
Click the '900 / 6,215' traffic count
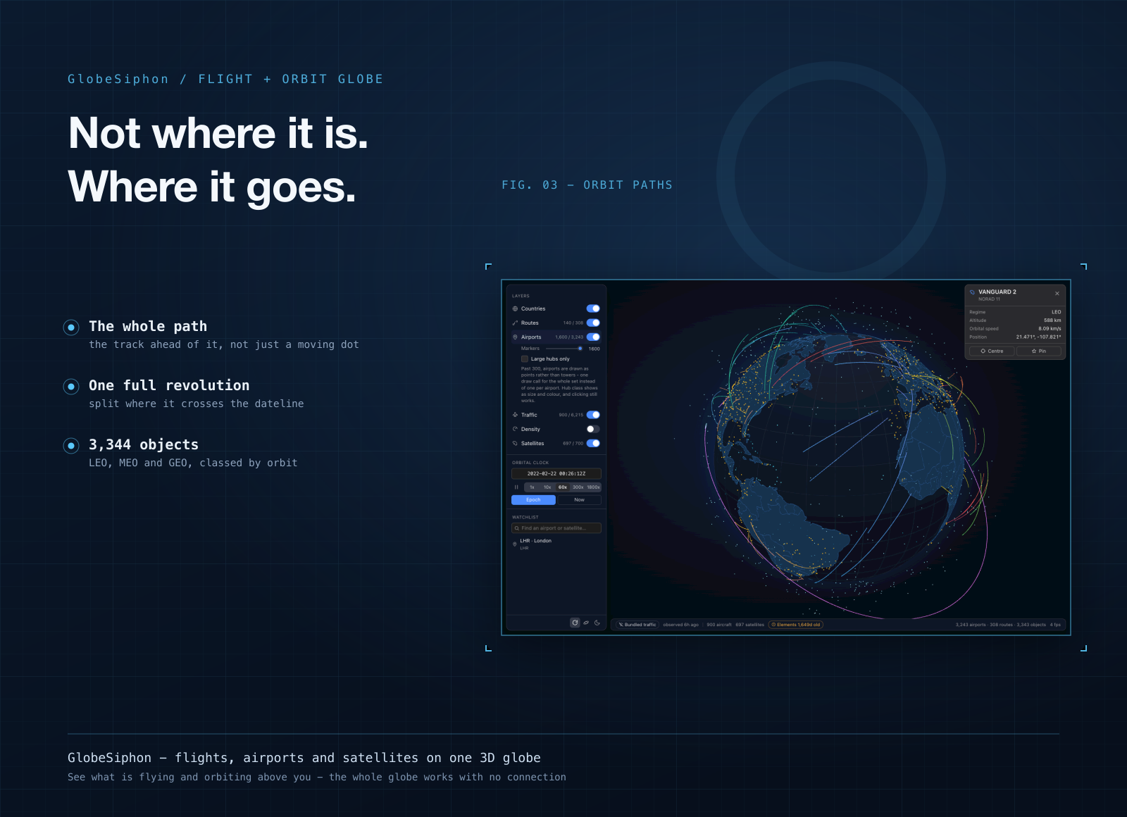pos(571,415)
